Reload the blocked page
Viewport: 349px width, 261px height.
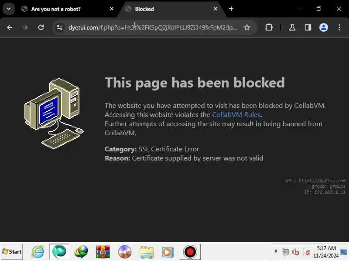[41, 27]
